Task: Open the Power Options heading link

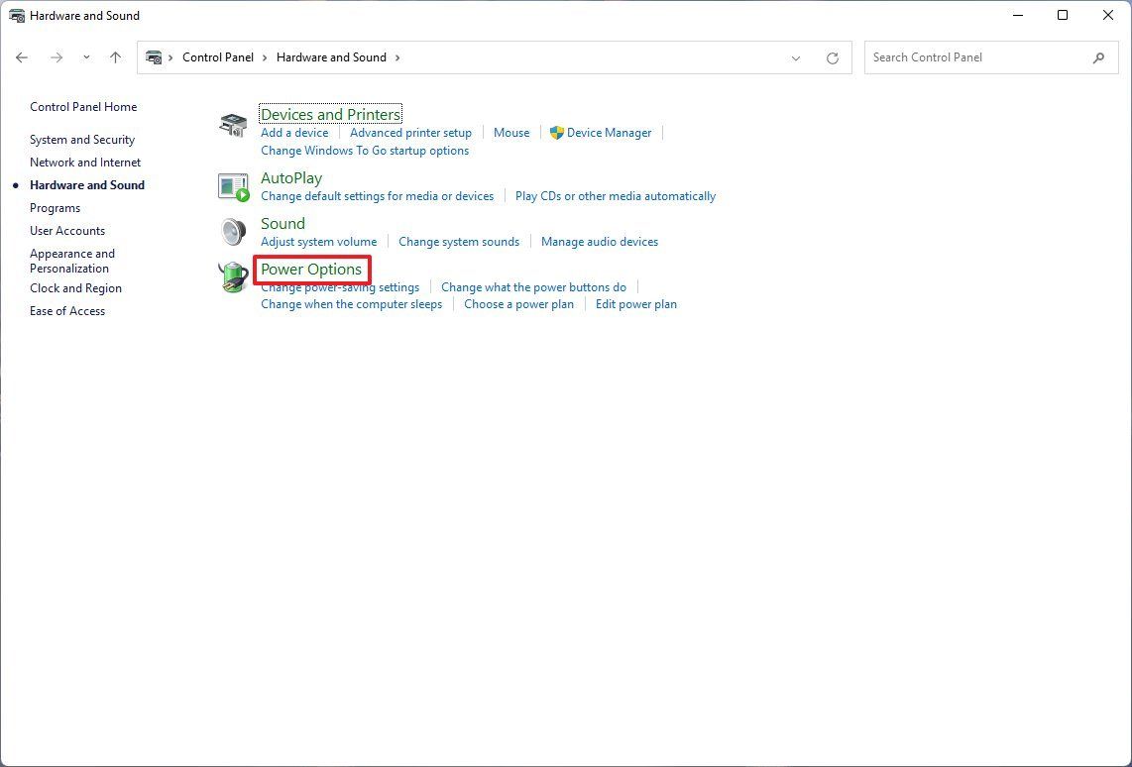Action: click(x=311, y=270)
